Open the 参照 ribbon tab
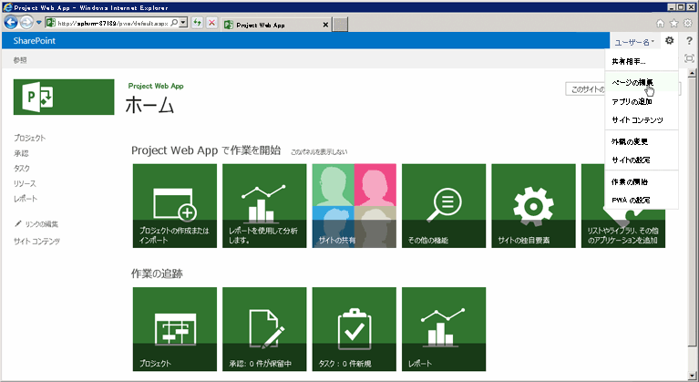The image size is (699, 382). tap(20, 60)
